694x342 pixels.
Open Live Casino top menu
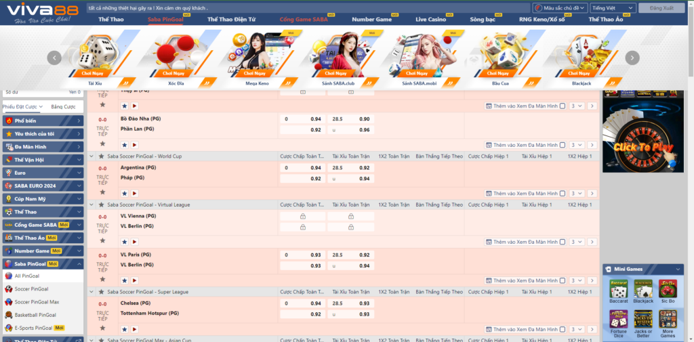click(430, 20)
